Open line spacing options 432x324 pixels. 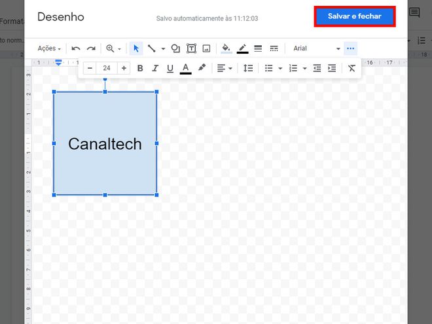248,68
